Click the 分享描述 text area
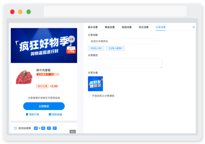The width and height of the screenshot is (205, 144). [x=125, y=63]
